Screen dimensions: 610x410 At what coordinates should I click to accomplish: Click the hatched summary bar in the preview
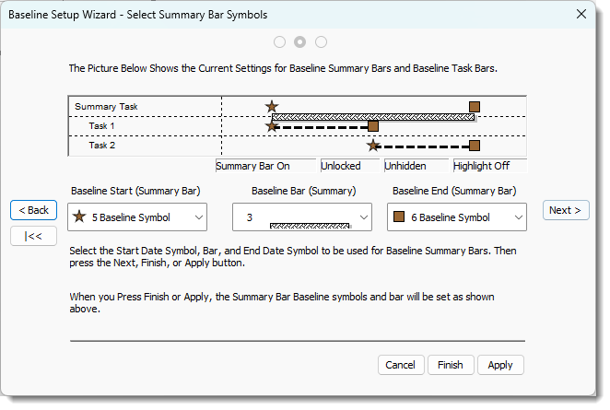[373, 117]
